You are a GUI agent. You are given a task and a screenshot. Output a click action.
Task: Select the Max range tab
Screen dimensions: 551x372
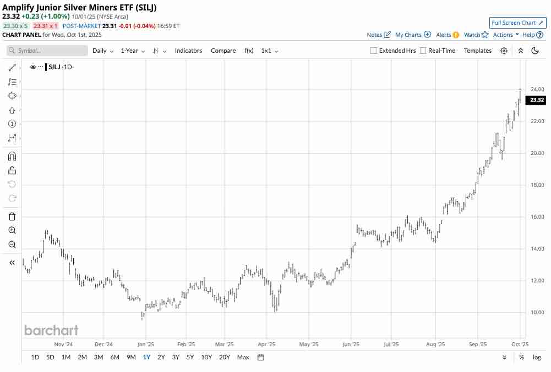click(x=243, y=357)
